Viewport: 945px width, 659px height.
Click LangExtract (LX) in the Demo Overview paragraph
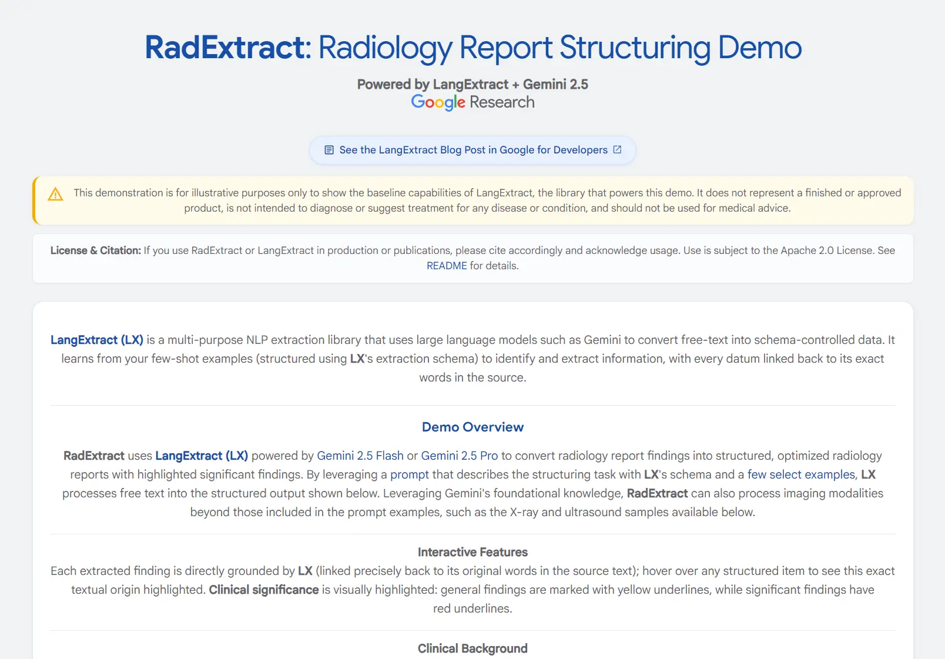coord(201,456)
